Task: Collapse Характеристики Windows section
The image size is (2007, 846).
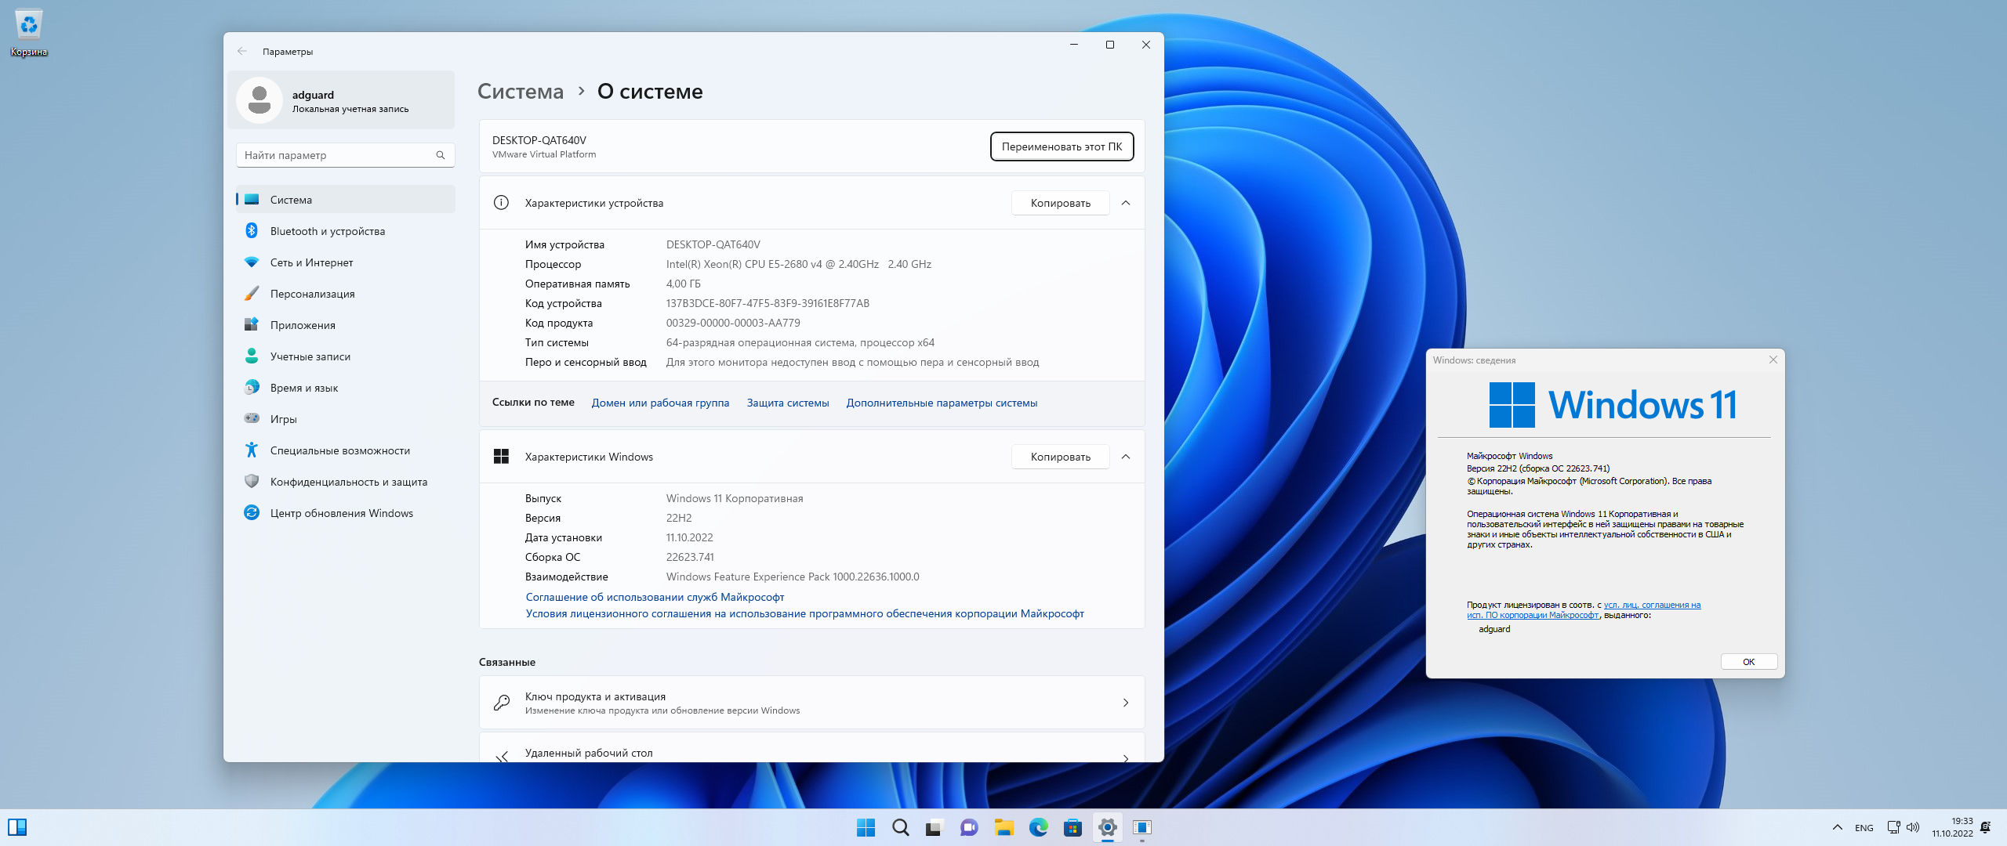Action: coord(1126,457)
